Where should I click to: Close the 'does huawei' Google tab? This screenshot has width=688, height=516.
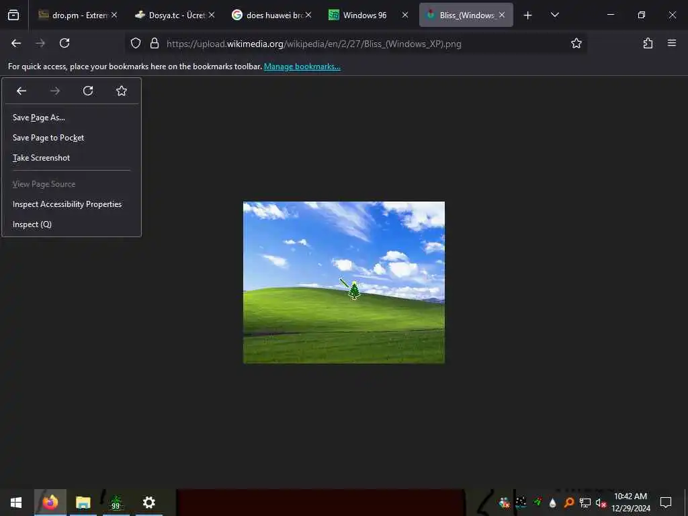tap(308, 15)
